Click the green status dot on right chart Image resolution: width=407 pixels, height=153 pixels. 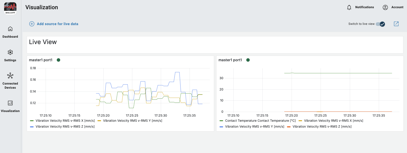(248, 60)
